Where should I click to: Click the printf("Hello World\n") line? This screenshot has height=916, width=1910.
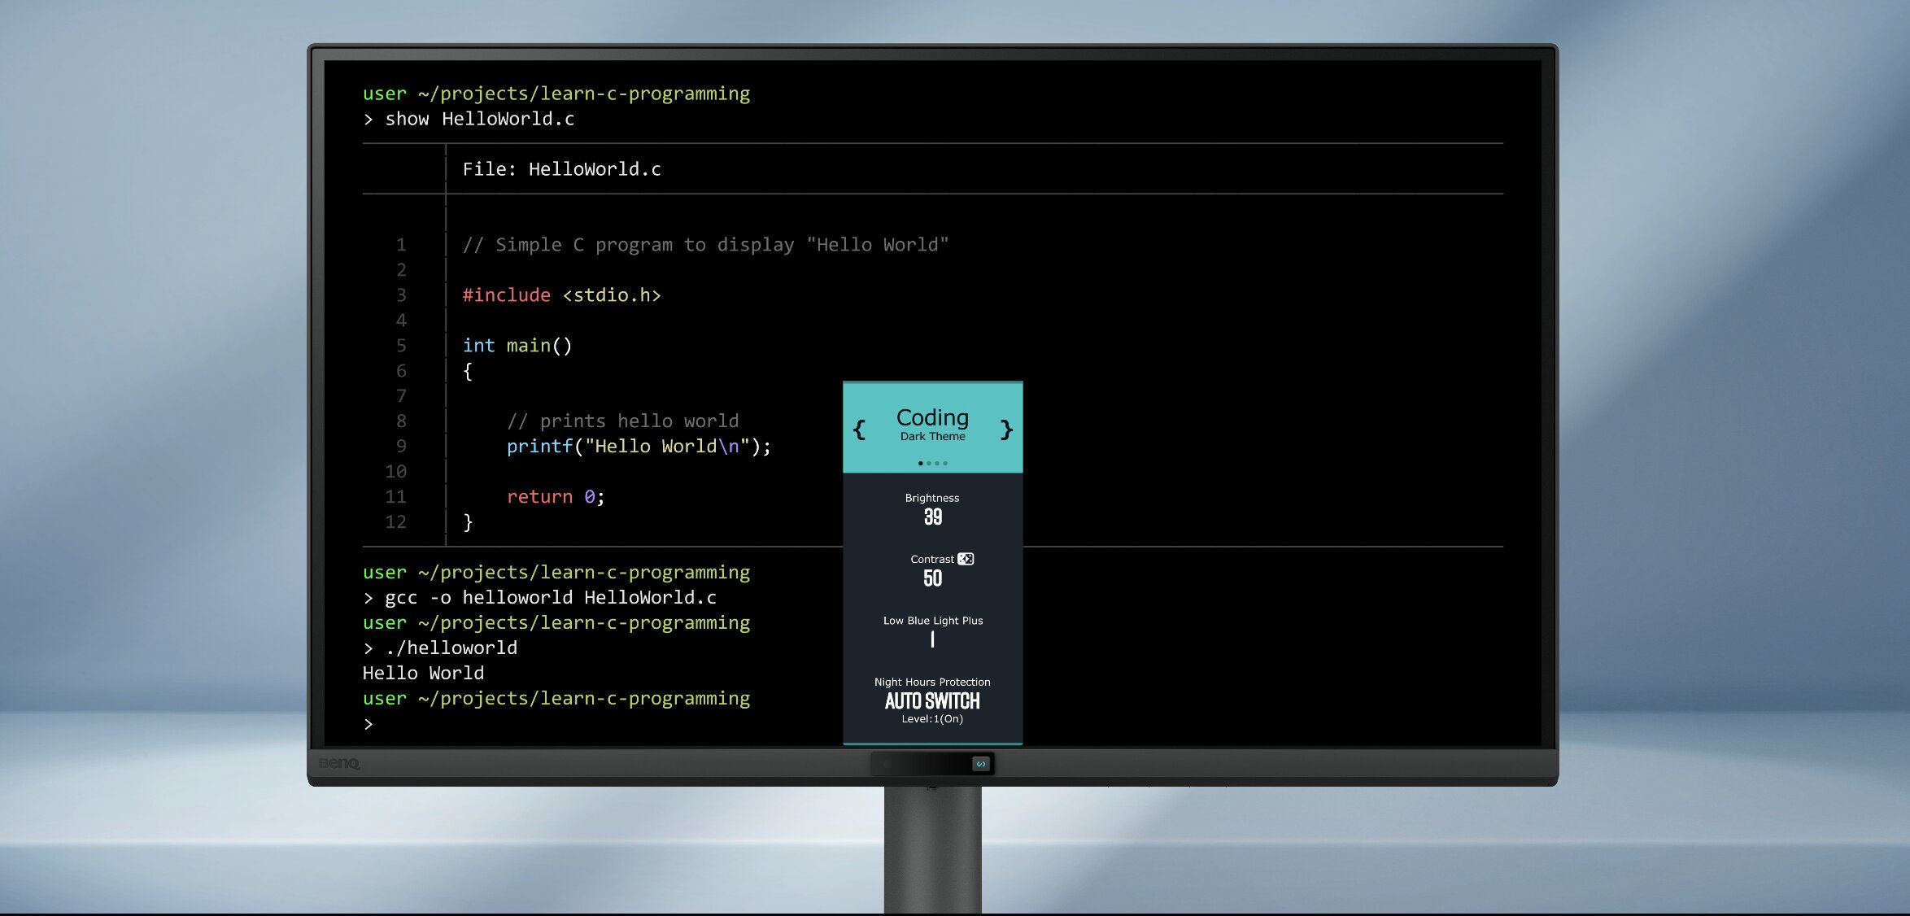[x=639, y=447]
